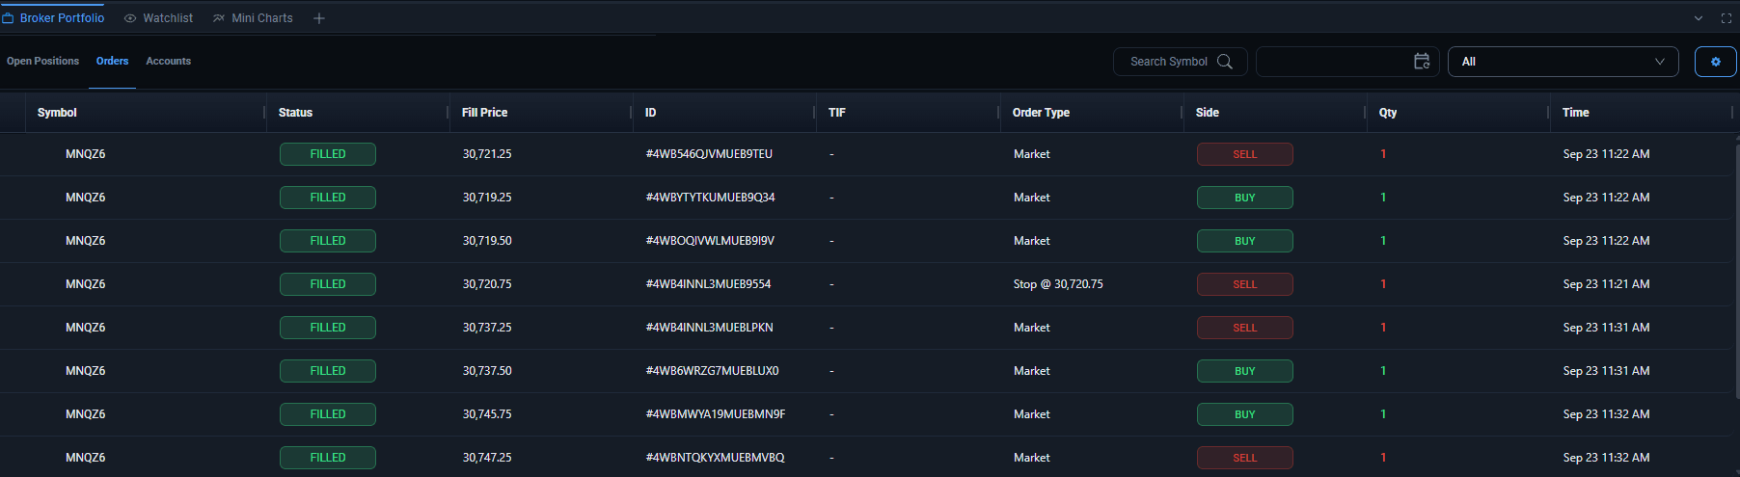Click the magnifier icon in Search Symbol
This screenshot has width=1740, height=477.
1225,62
